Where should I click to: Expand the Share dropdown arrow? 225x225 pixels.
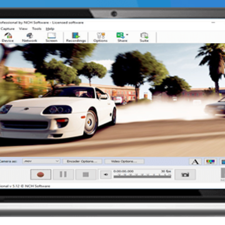(x=127, y=35)
